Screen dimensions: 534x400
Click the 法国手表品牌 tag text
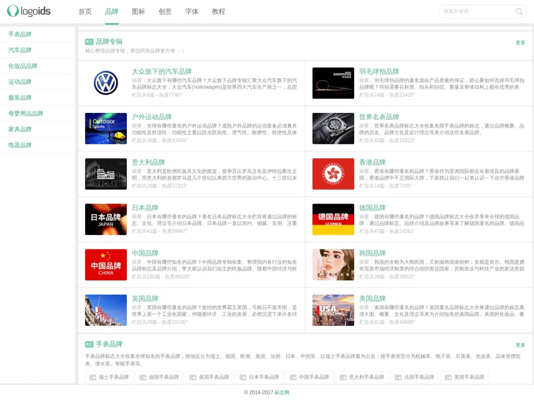419,377
